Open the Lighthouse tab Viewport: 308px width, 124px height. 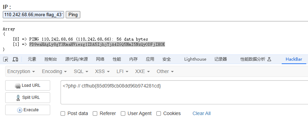(195, 59)
